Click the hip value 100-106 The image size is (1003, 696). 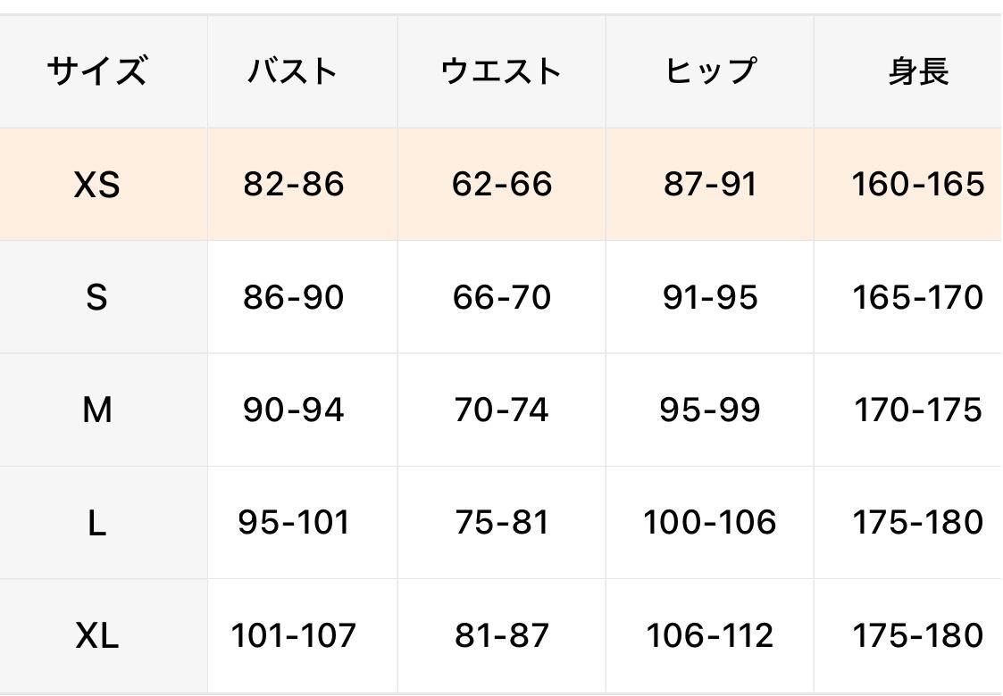(x=710, y=522)
